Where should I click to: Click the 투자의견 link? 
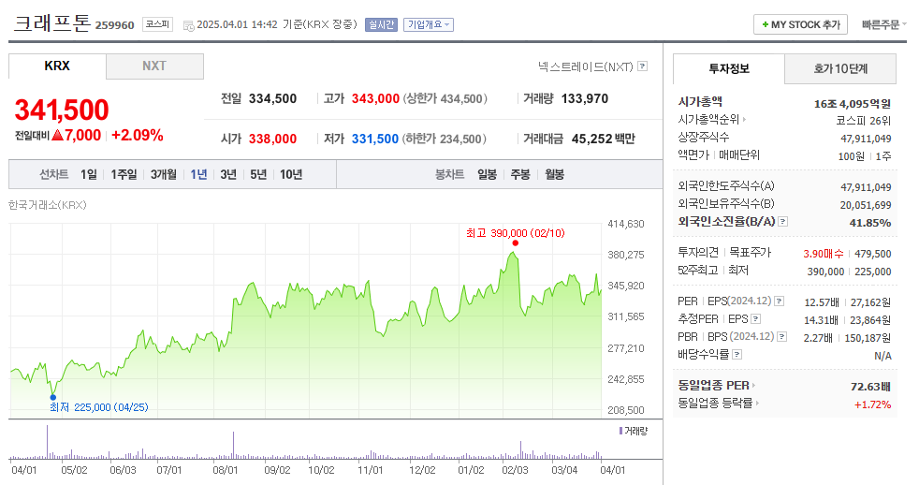[698, 253]
